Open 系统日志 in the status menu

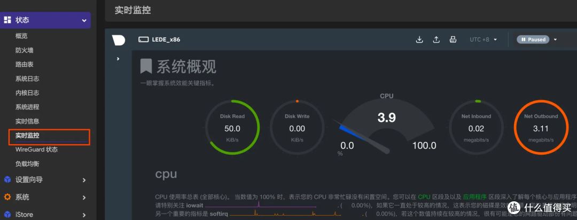(x=27, y=78)
